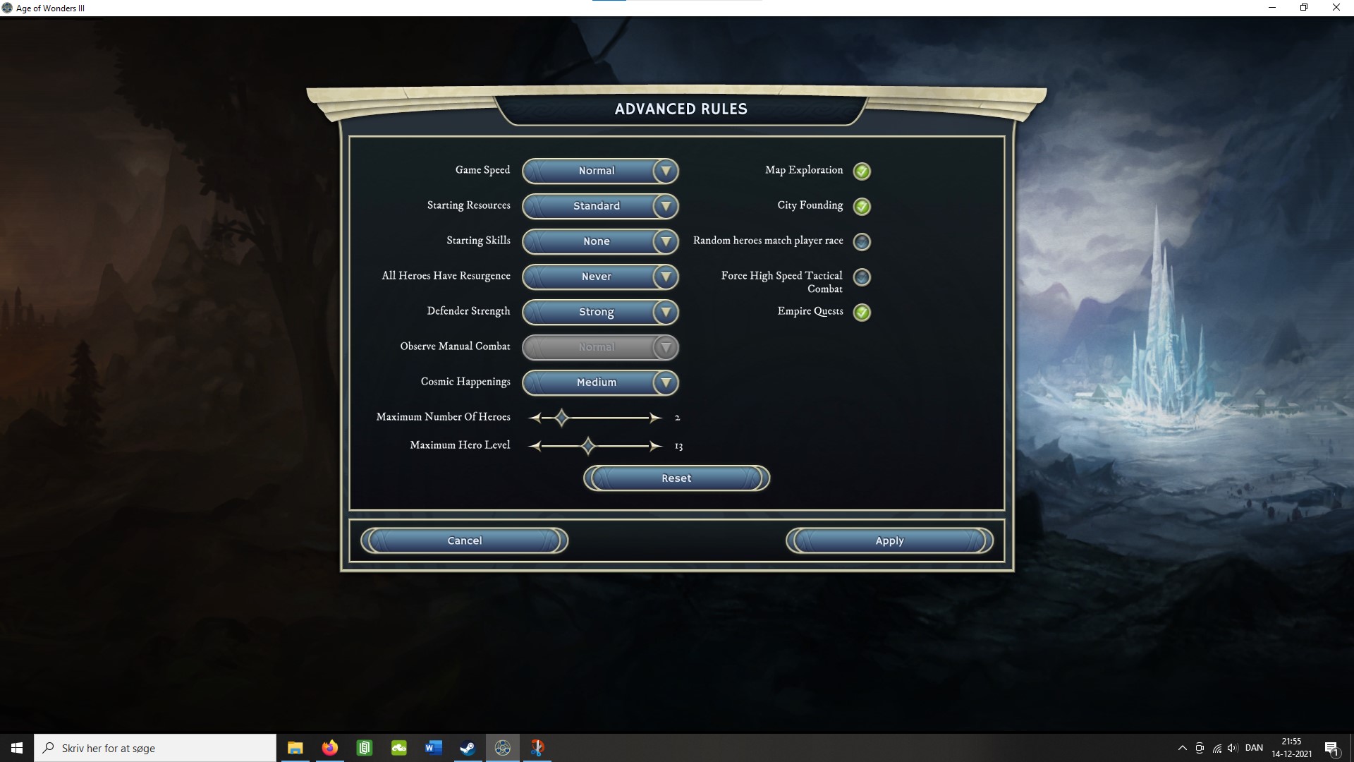Screen dimensions: 1354x762
Task: Click the Defender Strength label
Action: tap(468, 311)
